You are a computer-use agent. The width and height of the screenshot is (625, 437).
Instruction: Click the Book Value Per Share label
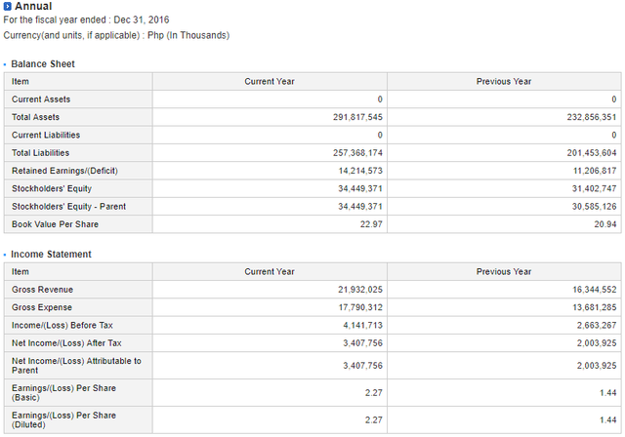(55, 224)
